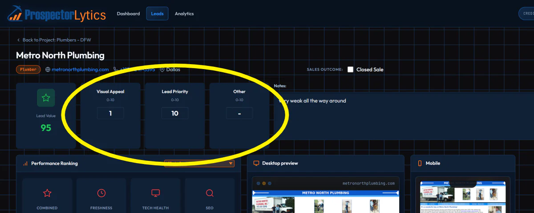The height and width of the screenshot is (213, 534).
Task: Click the Mobile phone icon
Action: coord(420,164)
